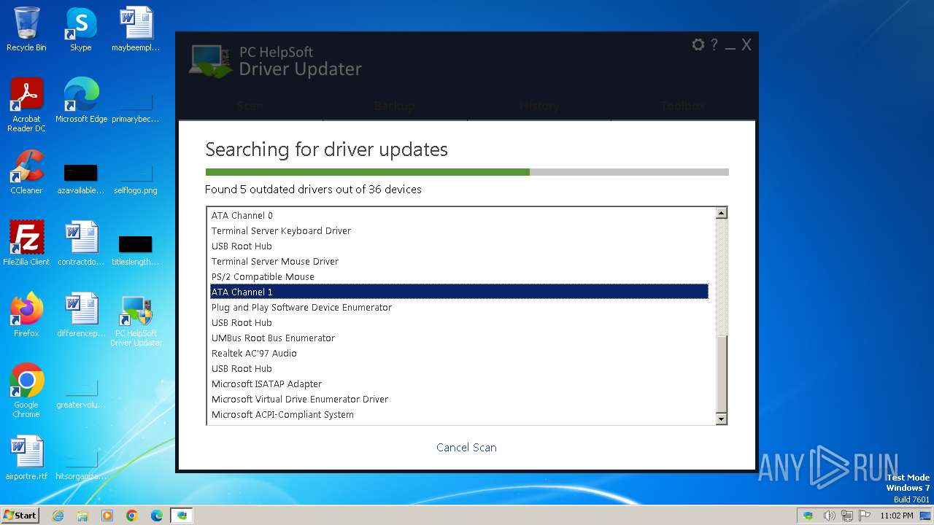This screenshot has width=934, height=525.
Task: Open Recycle Bin on desktop
Action: (26, 29)
